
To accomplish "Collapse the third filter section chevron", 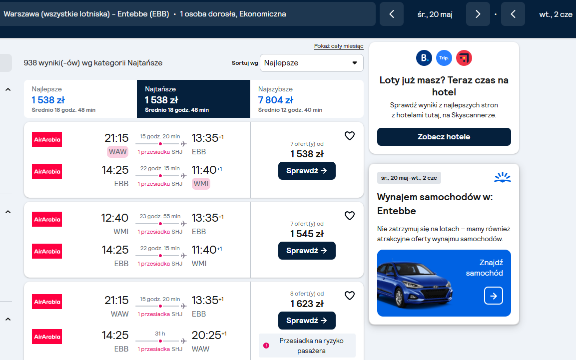I will (x=8, y=319).
